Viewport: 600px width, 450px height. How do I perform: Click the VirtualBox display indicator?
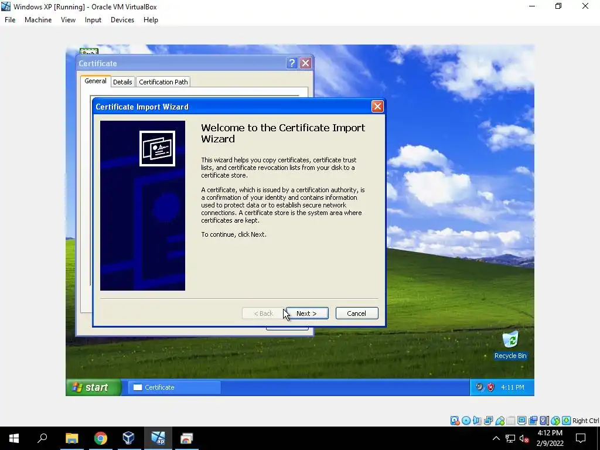pyautogui.click(x=521, y=421)
